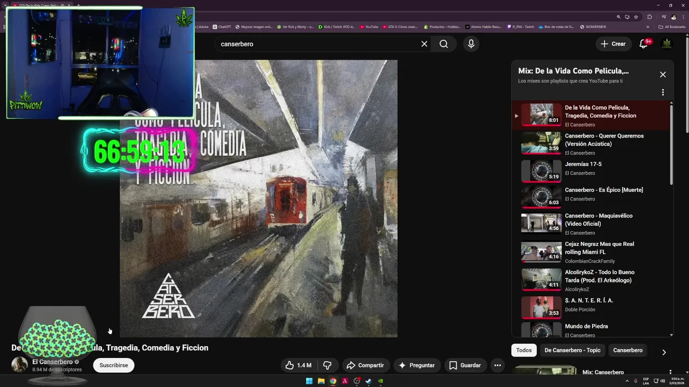Viewport: 689px width, 387px height.
Task: Play Cejaz Negraz Mas que Real
Action: pos(591,252)
